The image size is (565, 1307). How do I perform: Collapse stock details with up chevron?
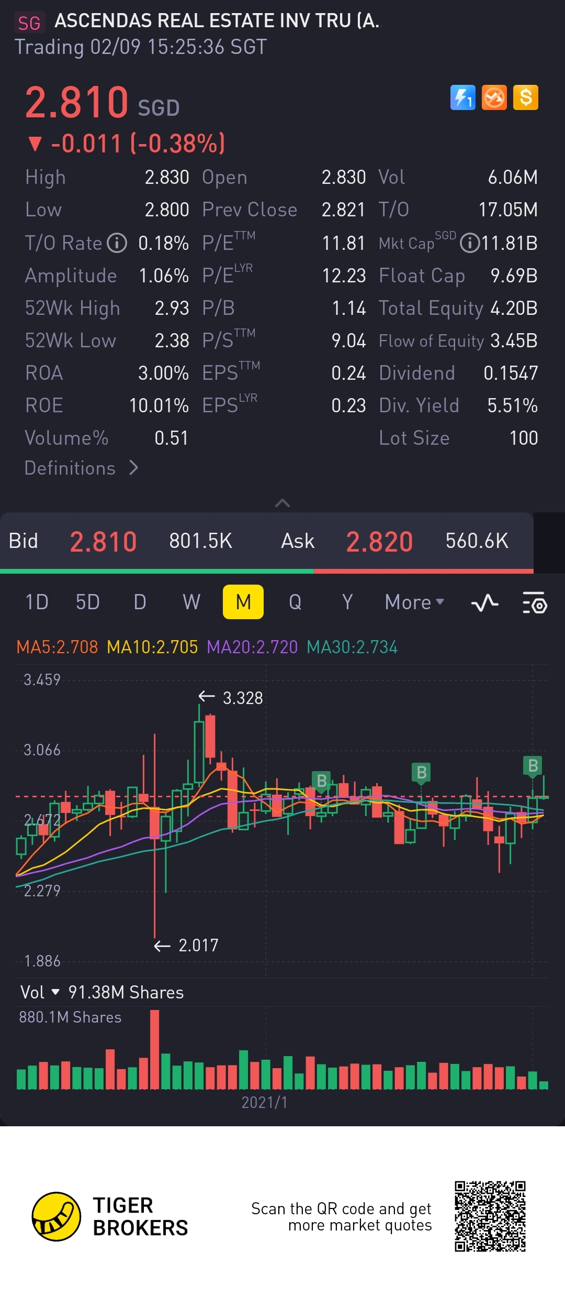click(282, 503)
